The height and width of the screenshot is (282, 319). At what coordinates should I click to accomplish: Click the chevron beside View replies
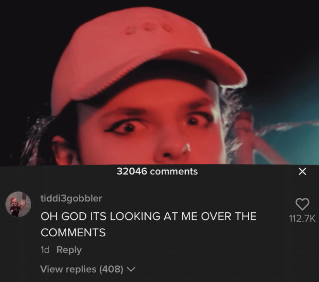131,269
